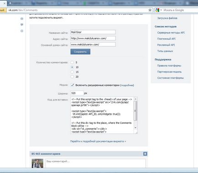Open the search engine dropdown arrow
198x173 pixels.
pos(161,10)
